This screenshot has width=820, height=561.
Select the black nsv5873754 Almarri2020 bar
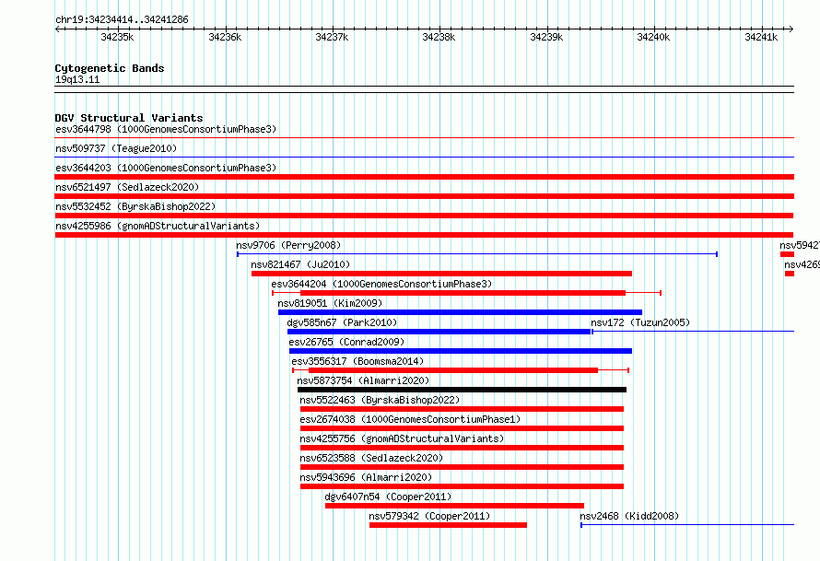[462, 390]
